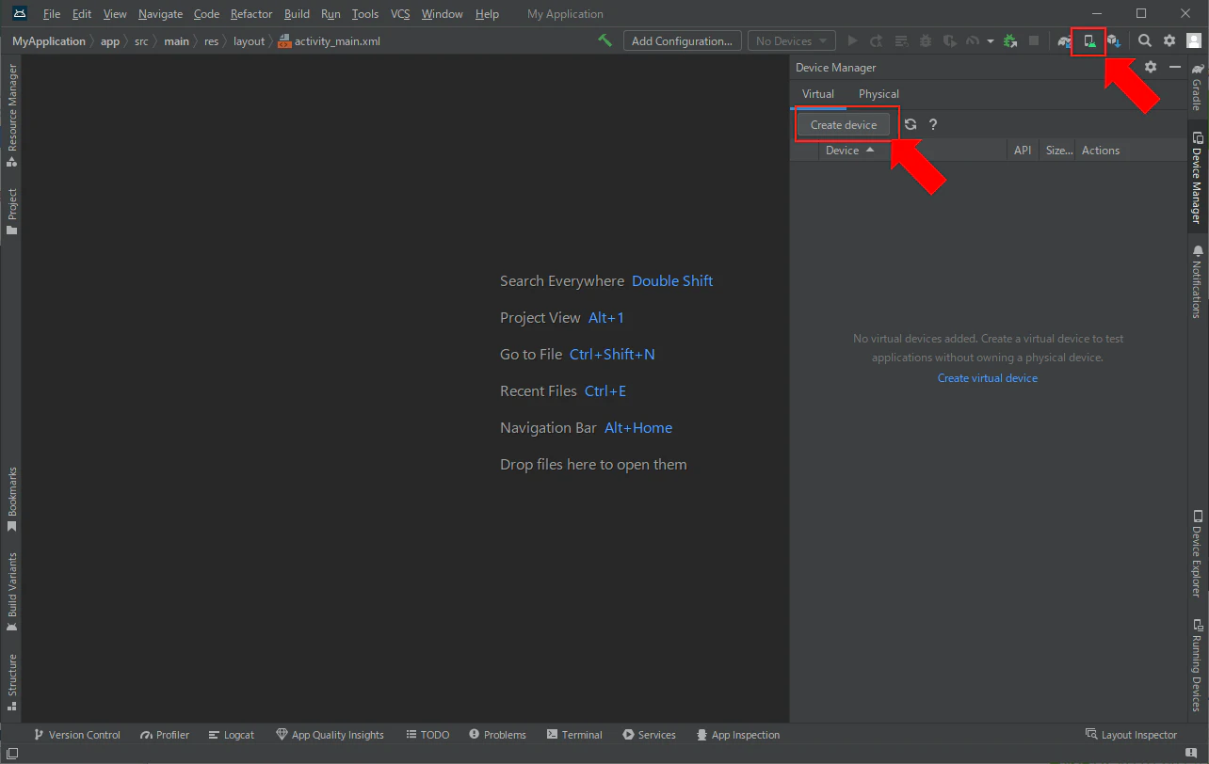Open the Navigate menu

[x=160, y=14]
